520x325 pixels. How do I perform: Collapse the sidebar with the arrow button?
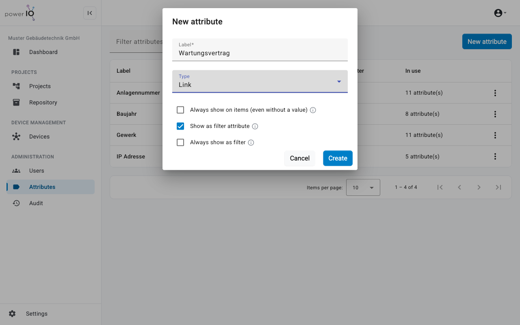coord(90,13)
